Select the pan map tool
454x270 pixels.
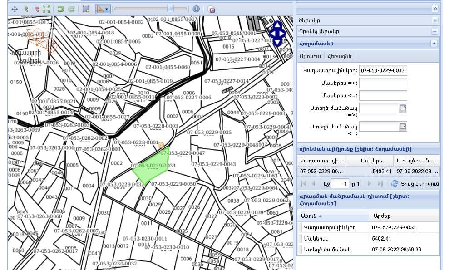click(x=15, y=9)
